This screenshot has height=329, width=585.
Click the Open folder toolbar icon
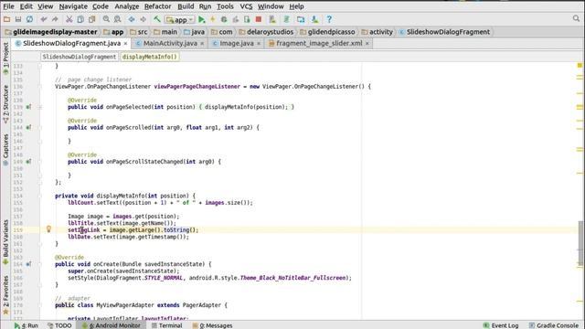coord(6,19)
